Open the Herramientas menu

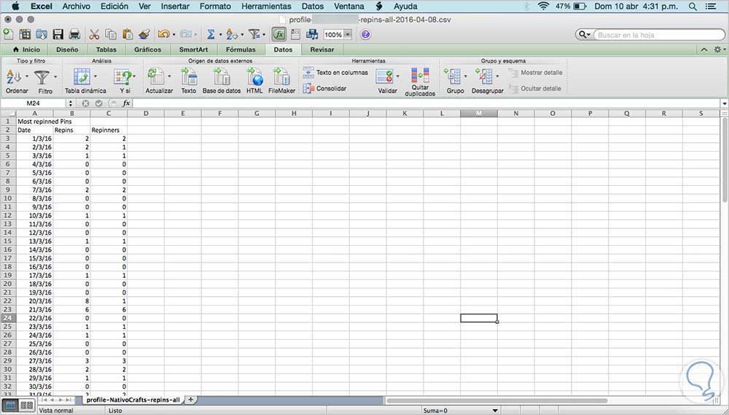[266, 7]
